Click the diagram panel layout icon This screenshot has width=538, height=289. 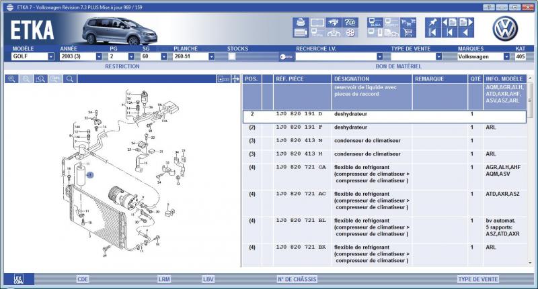point(223,79)
